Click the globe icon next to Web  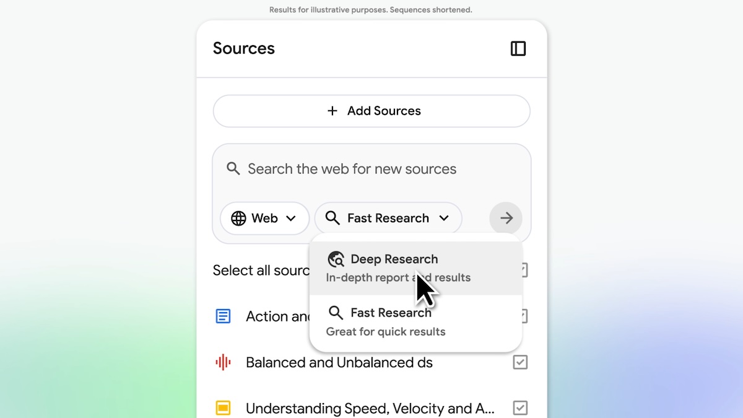pyautogui.click(x=238, y=218)
